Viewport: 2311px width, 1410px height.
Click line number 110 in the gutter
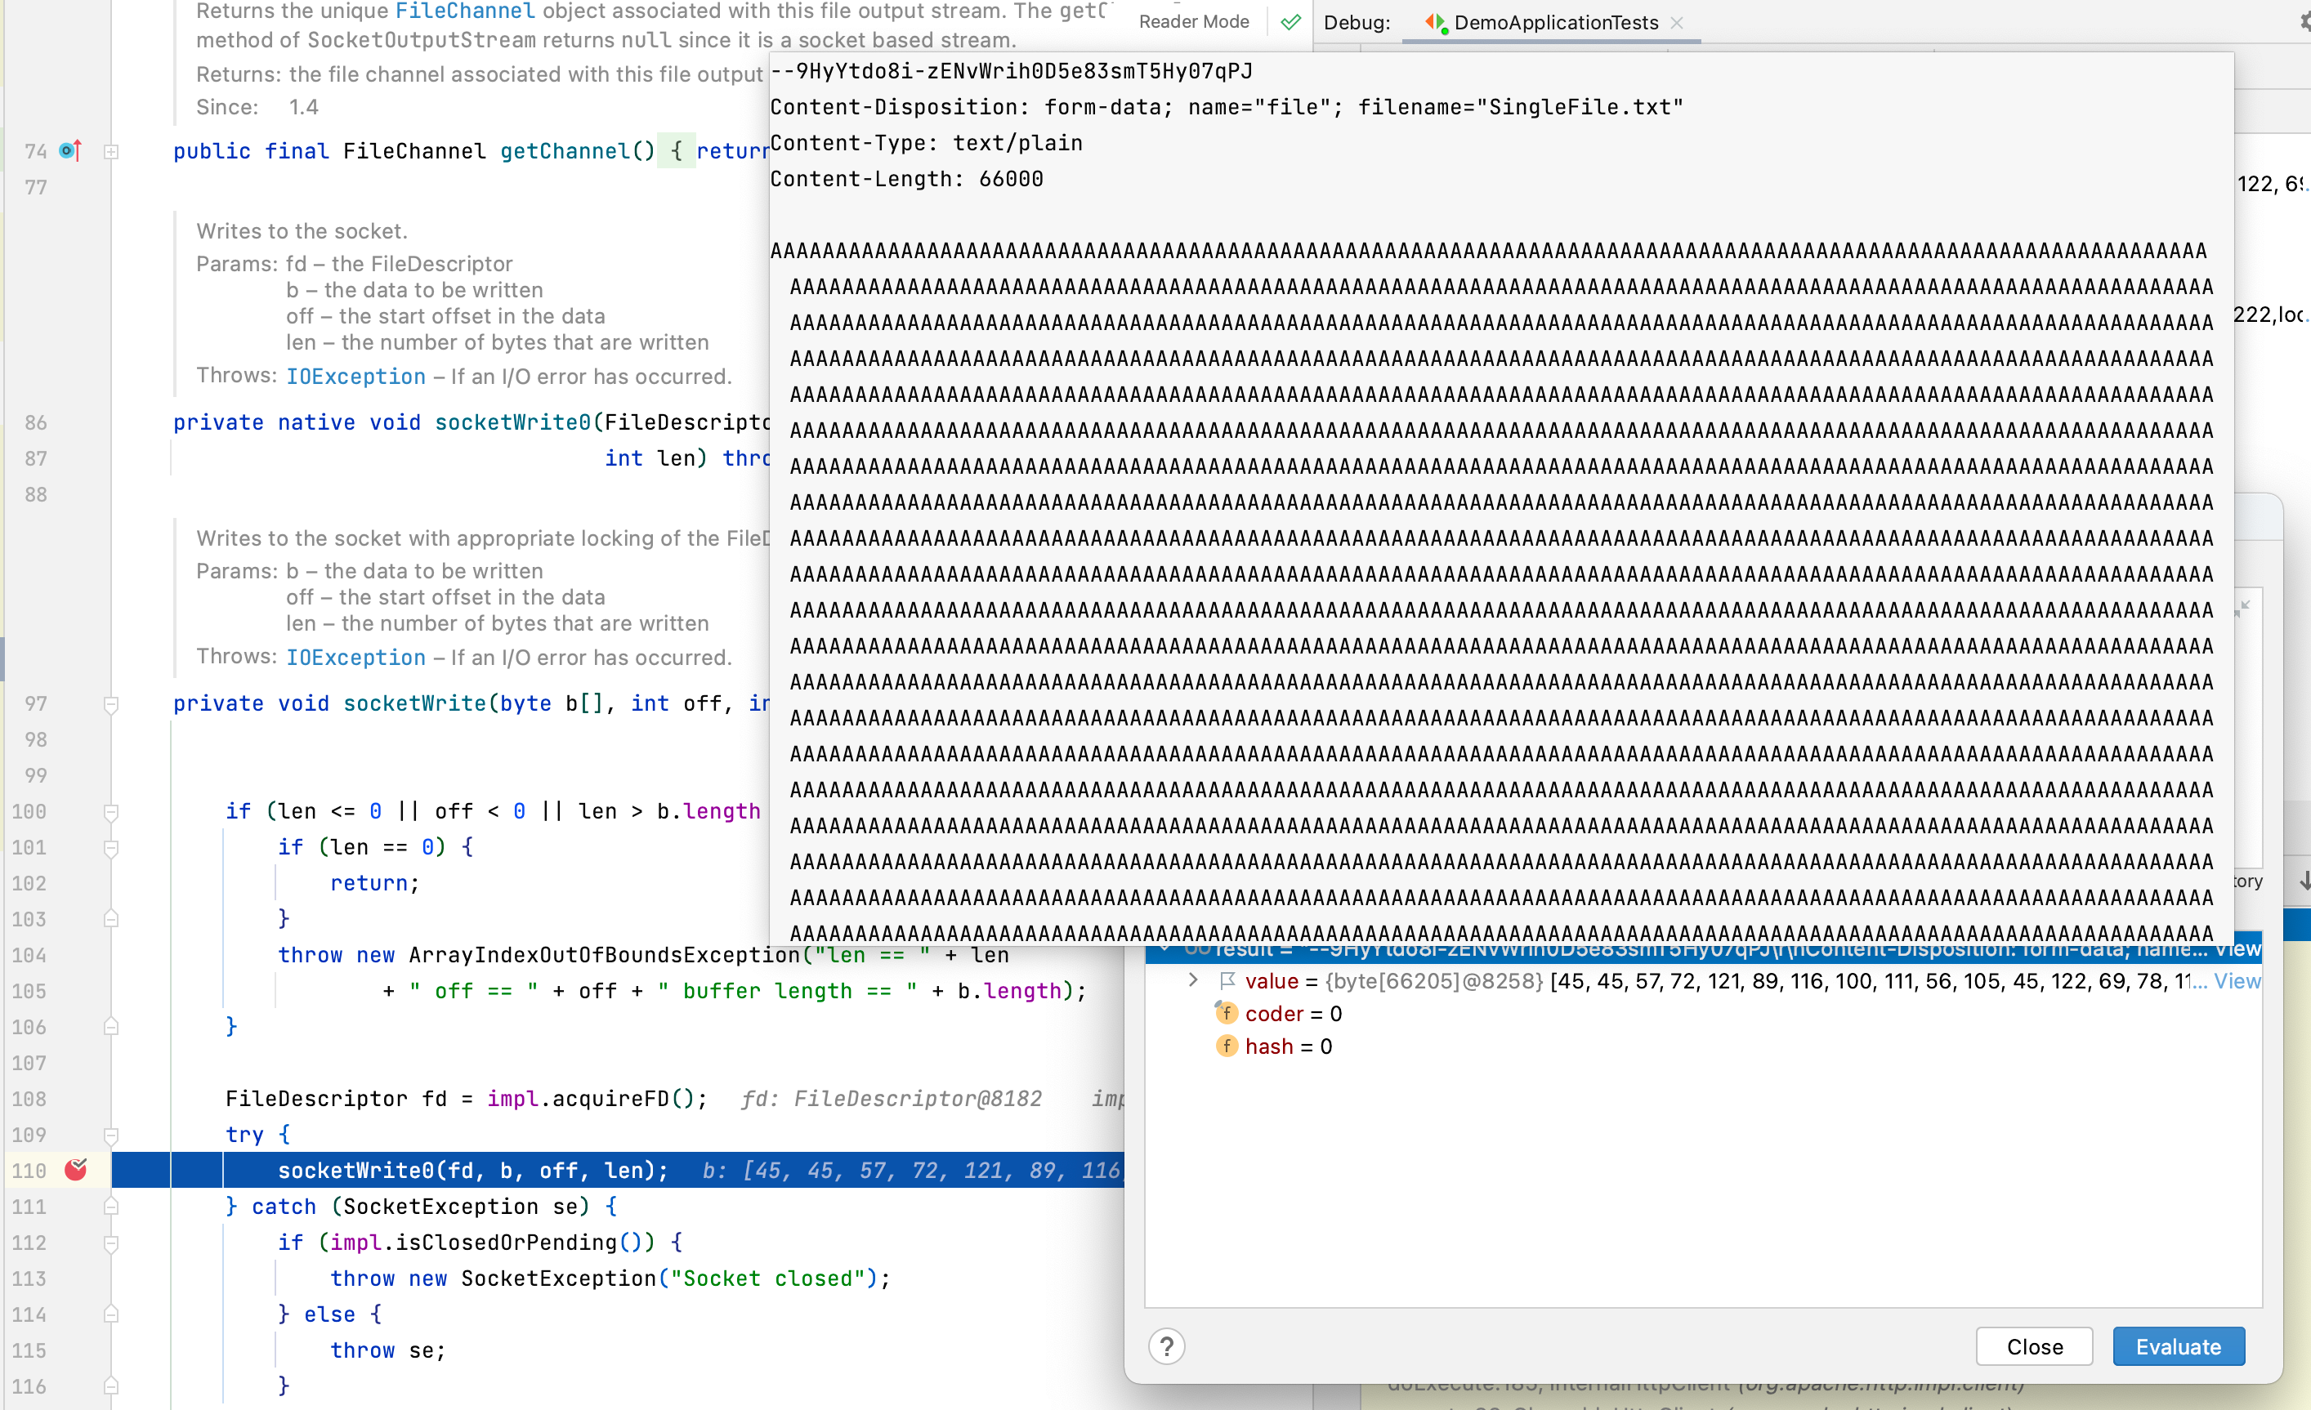(29, 1170)
